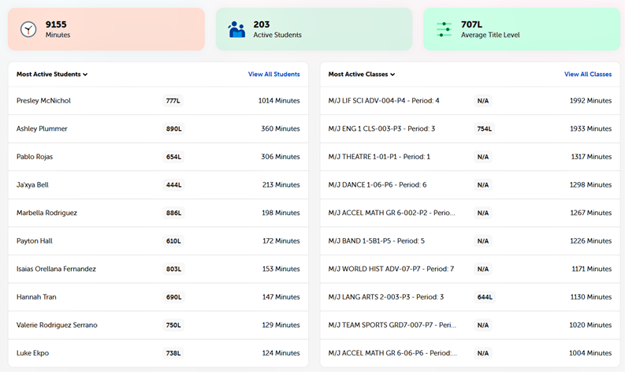Click Ashley Plummer's 890L level badge

[x=173, y=128]
